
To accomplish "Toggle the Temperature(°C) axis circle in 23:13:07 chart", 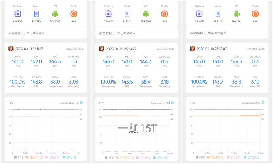I will tap(263, 103).
